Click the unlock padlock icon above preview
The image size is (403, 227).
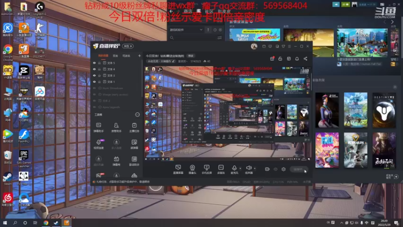click(x=280, y=59)
